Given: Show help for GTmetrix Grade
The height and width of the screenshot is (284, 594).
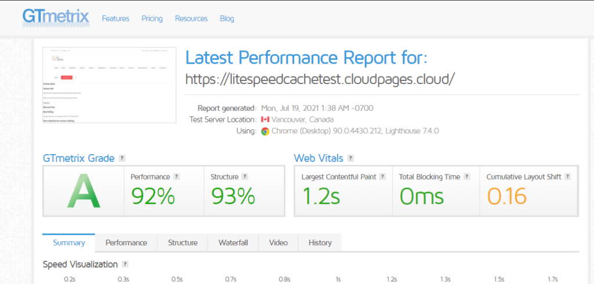Looking at the screenshot, I should [122, 158].
